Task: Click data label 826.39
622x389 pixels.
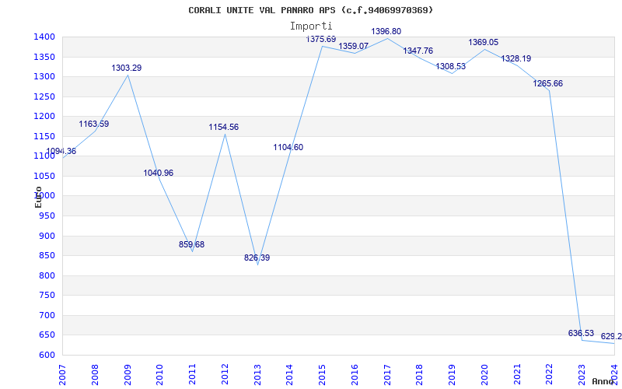Action: click(257, 258)
